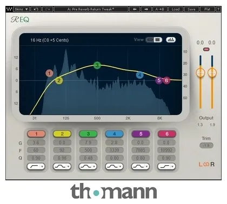Click the Save button
This screenshot has height=204, width=227.
point(191,9)
